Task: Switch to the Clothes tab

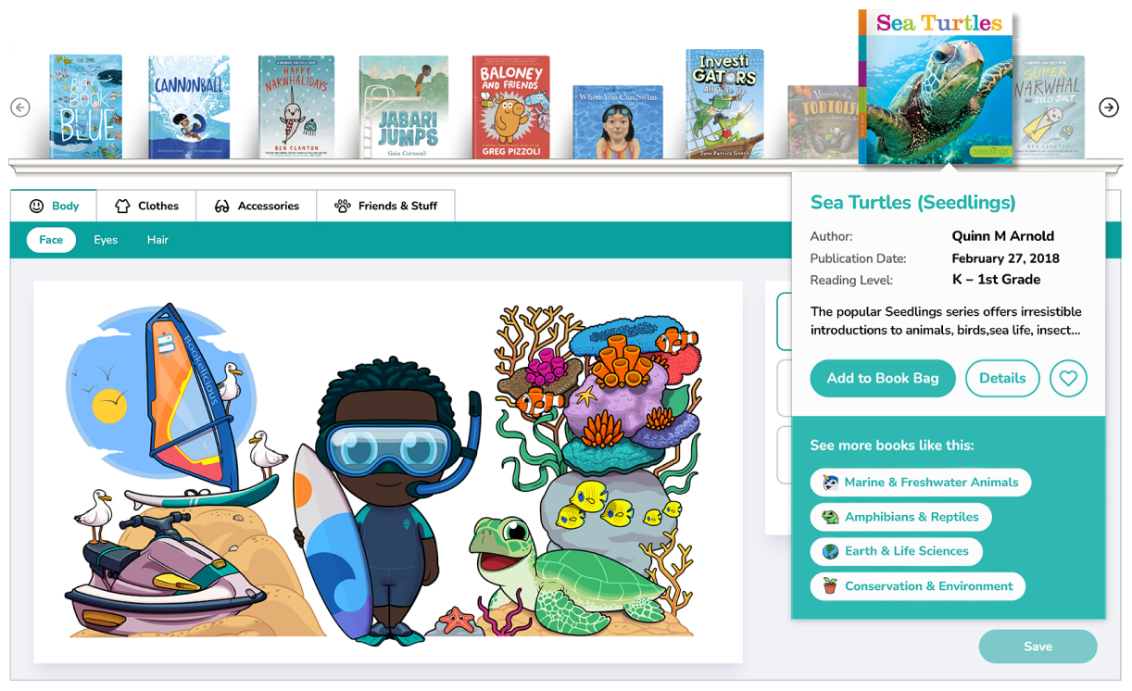Action: coord(146,206)
